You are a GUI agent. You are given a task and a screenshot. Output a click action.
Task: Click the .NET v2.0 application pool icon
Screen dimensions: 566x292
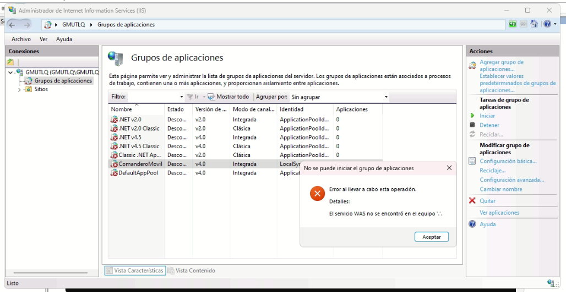click(x=114, y=119)
